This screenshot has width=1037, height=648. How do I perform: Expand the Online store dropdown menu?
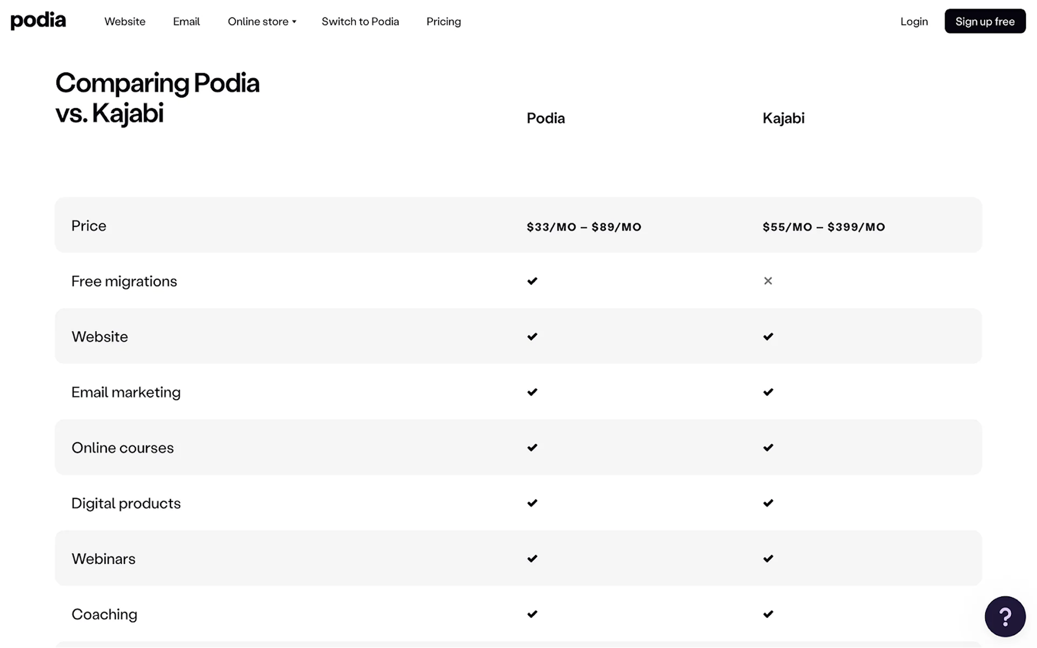click(x=262, y=21)
